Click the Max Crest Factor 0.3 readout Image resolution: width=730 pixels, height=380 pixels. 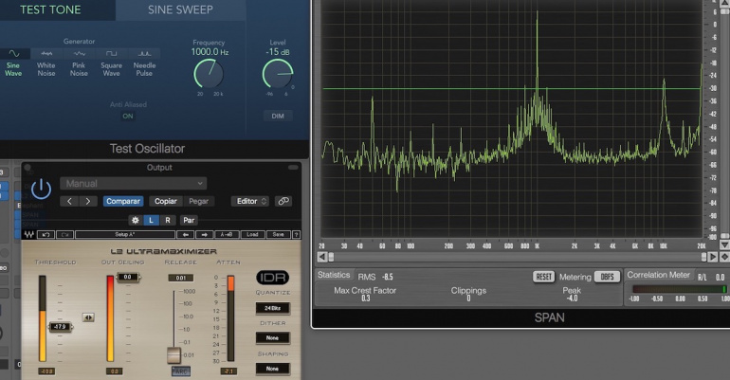pyautogui.click(x=365, y=294)
